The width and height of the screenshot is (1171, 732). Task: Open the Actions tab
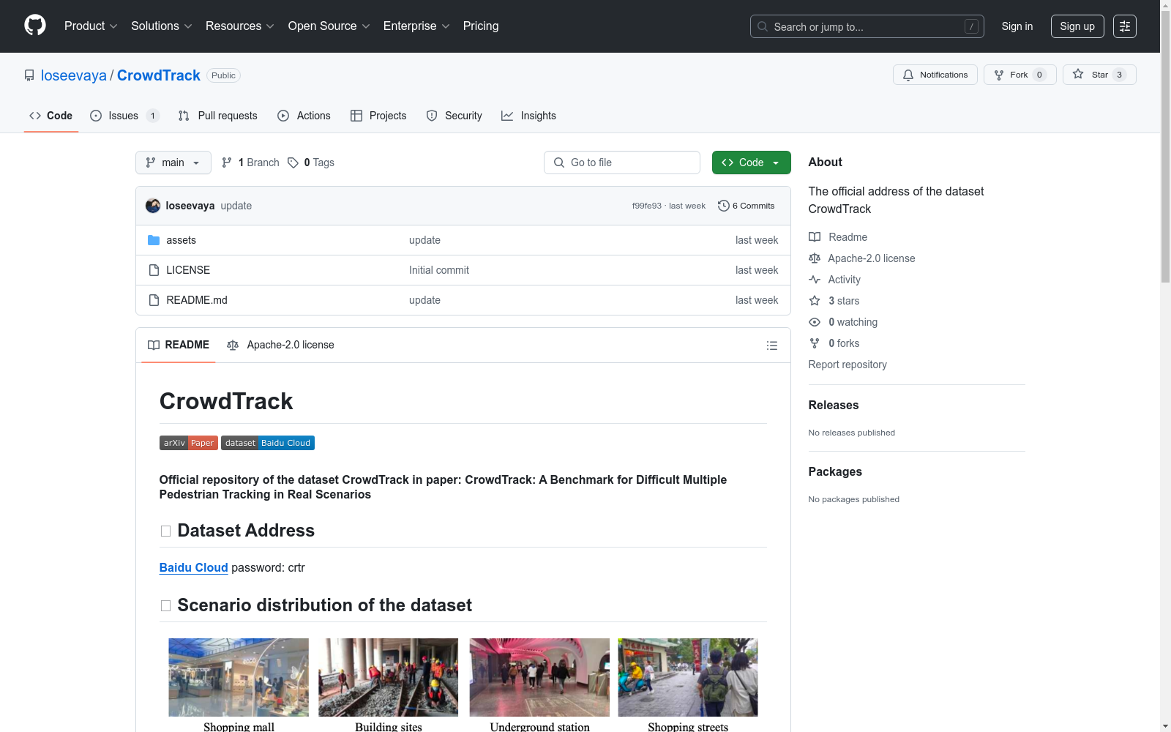click(304, 116)
